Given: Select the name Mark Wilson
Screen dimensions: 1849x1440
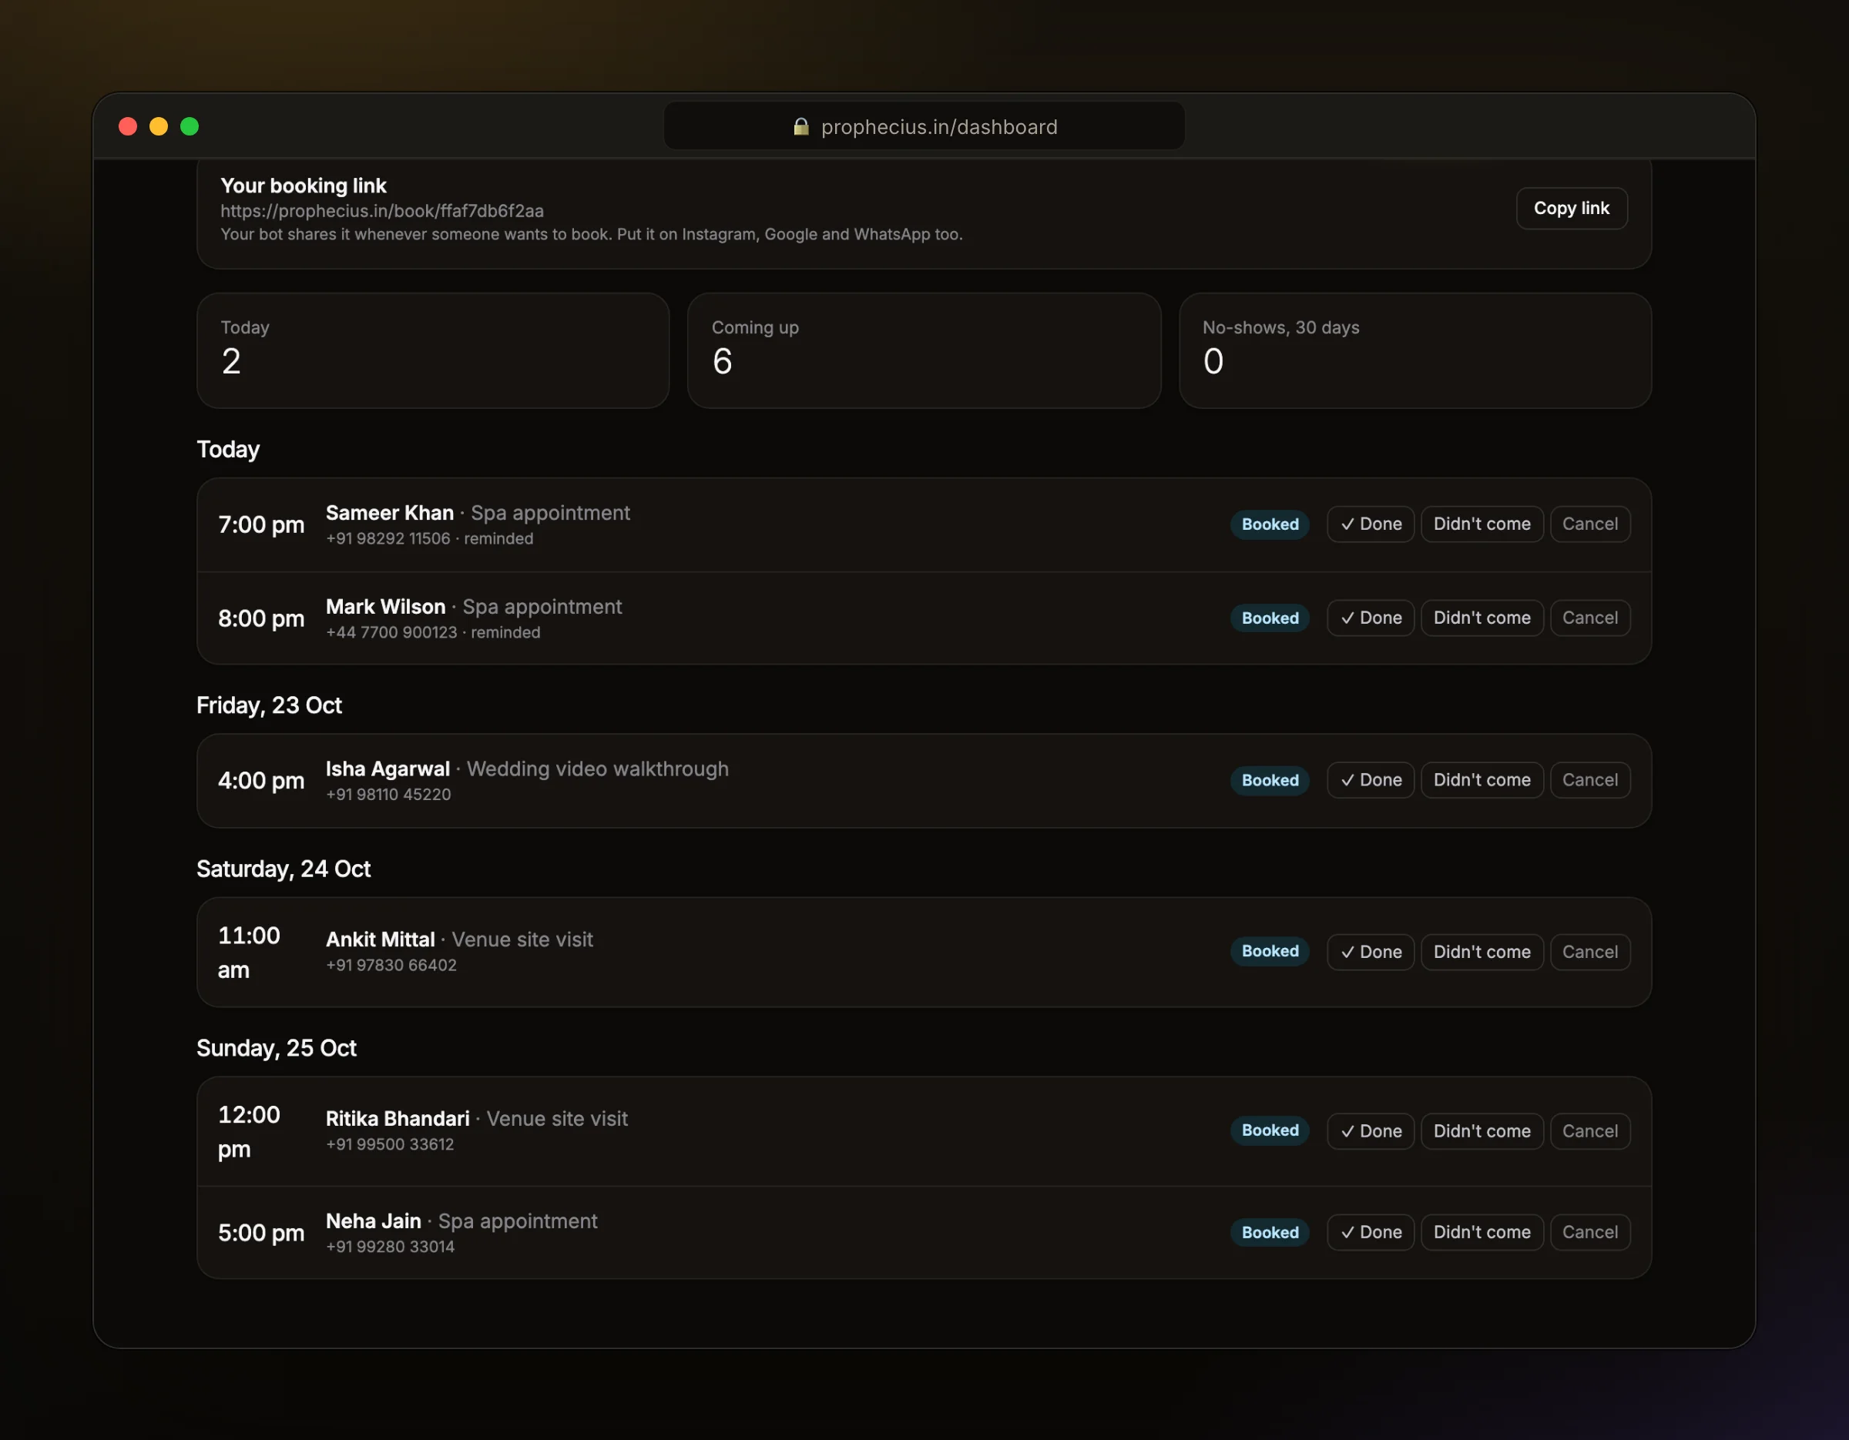Looking at the screenshot, I should tap(385, 607).
